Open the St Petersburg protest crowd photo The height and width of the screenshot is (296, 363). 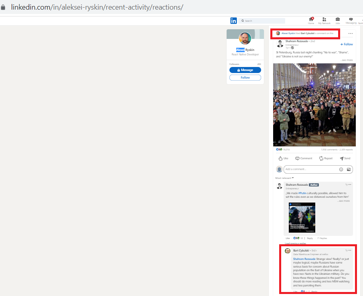[x=314, y=105]
